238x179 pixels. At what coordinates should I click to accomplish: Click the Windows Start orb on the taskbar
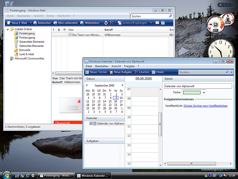pos(6,175)
